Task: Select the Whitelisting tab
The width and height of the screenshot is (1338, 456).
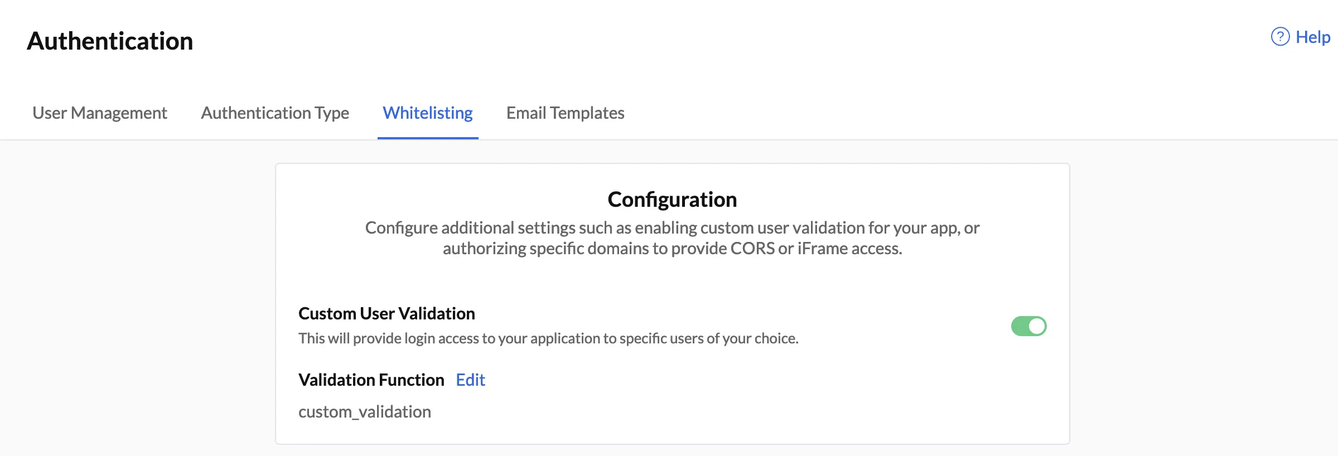Action: [x=428, y=113]
